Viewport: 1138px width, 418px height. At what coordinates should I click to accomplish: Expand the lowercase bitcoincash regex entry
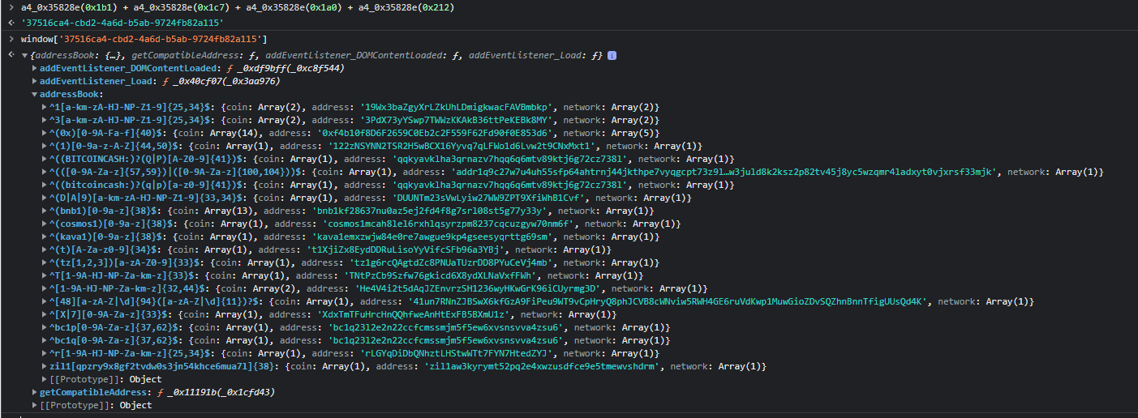pyautogui.click(x=45, y=185)
